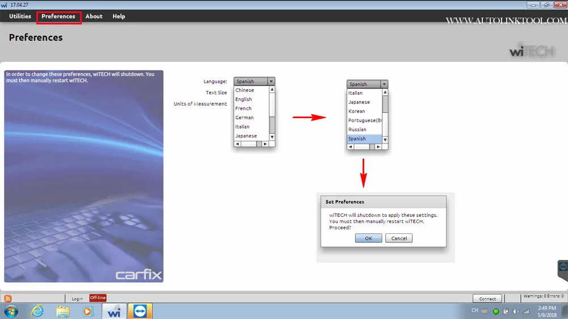
Task: Select Korean in the language list
Action: (357, 111)
